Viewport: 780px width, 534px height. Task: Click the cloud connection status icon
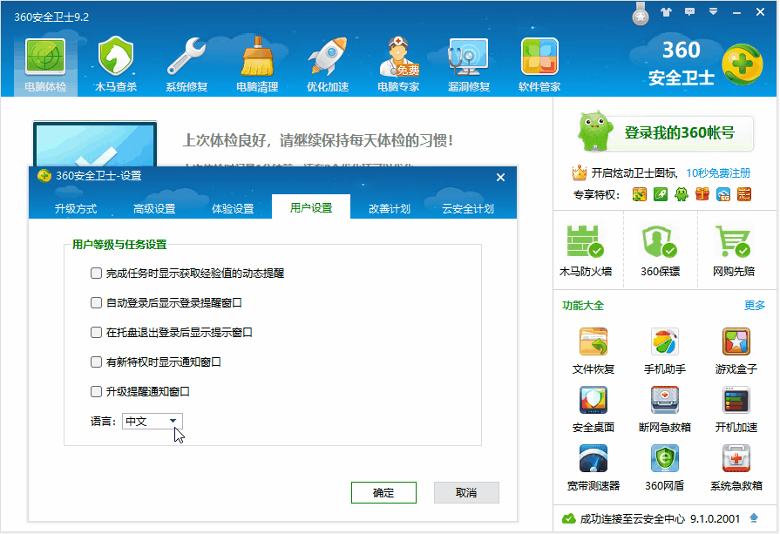point(568,518)
